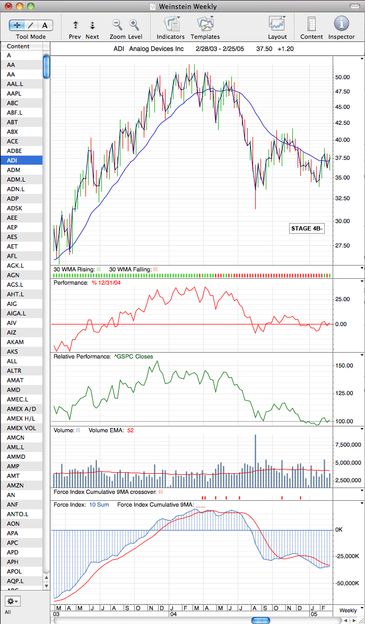
Task: Click the Force Index 10 Sum label
Action: click(x=81, y=505)
